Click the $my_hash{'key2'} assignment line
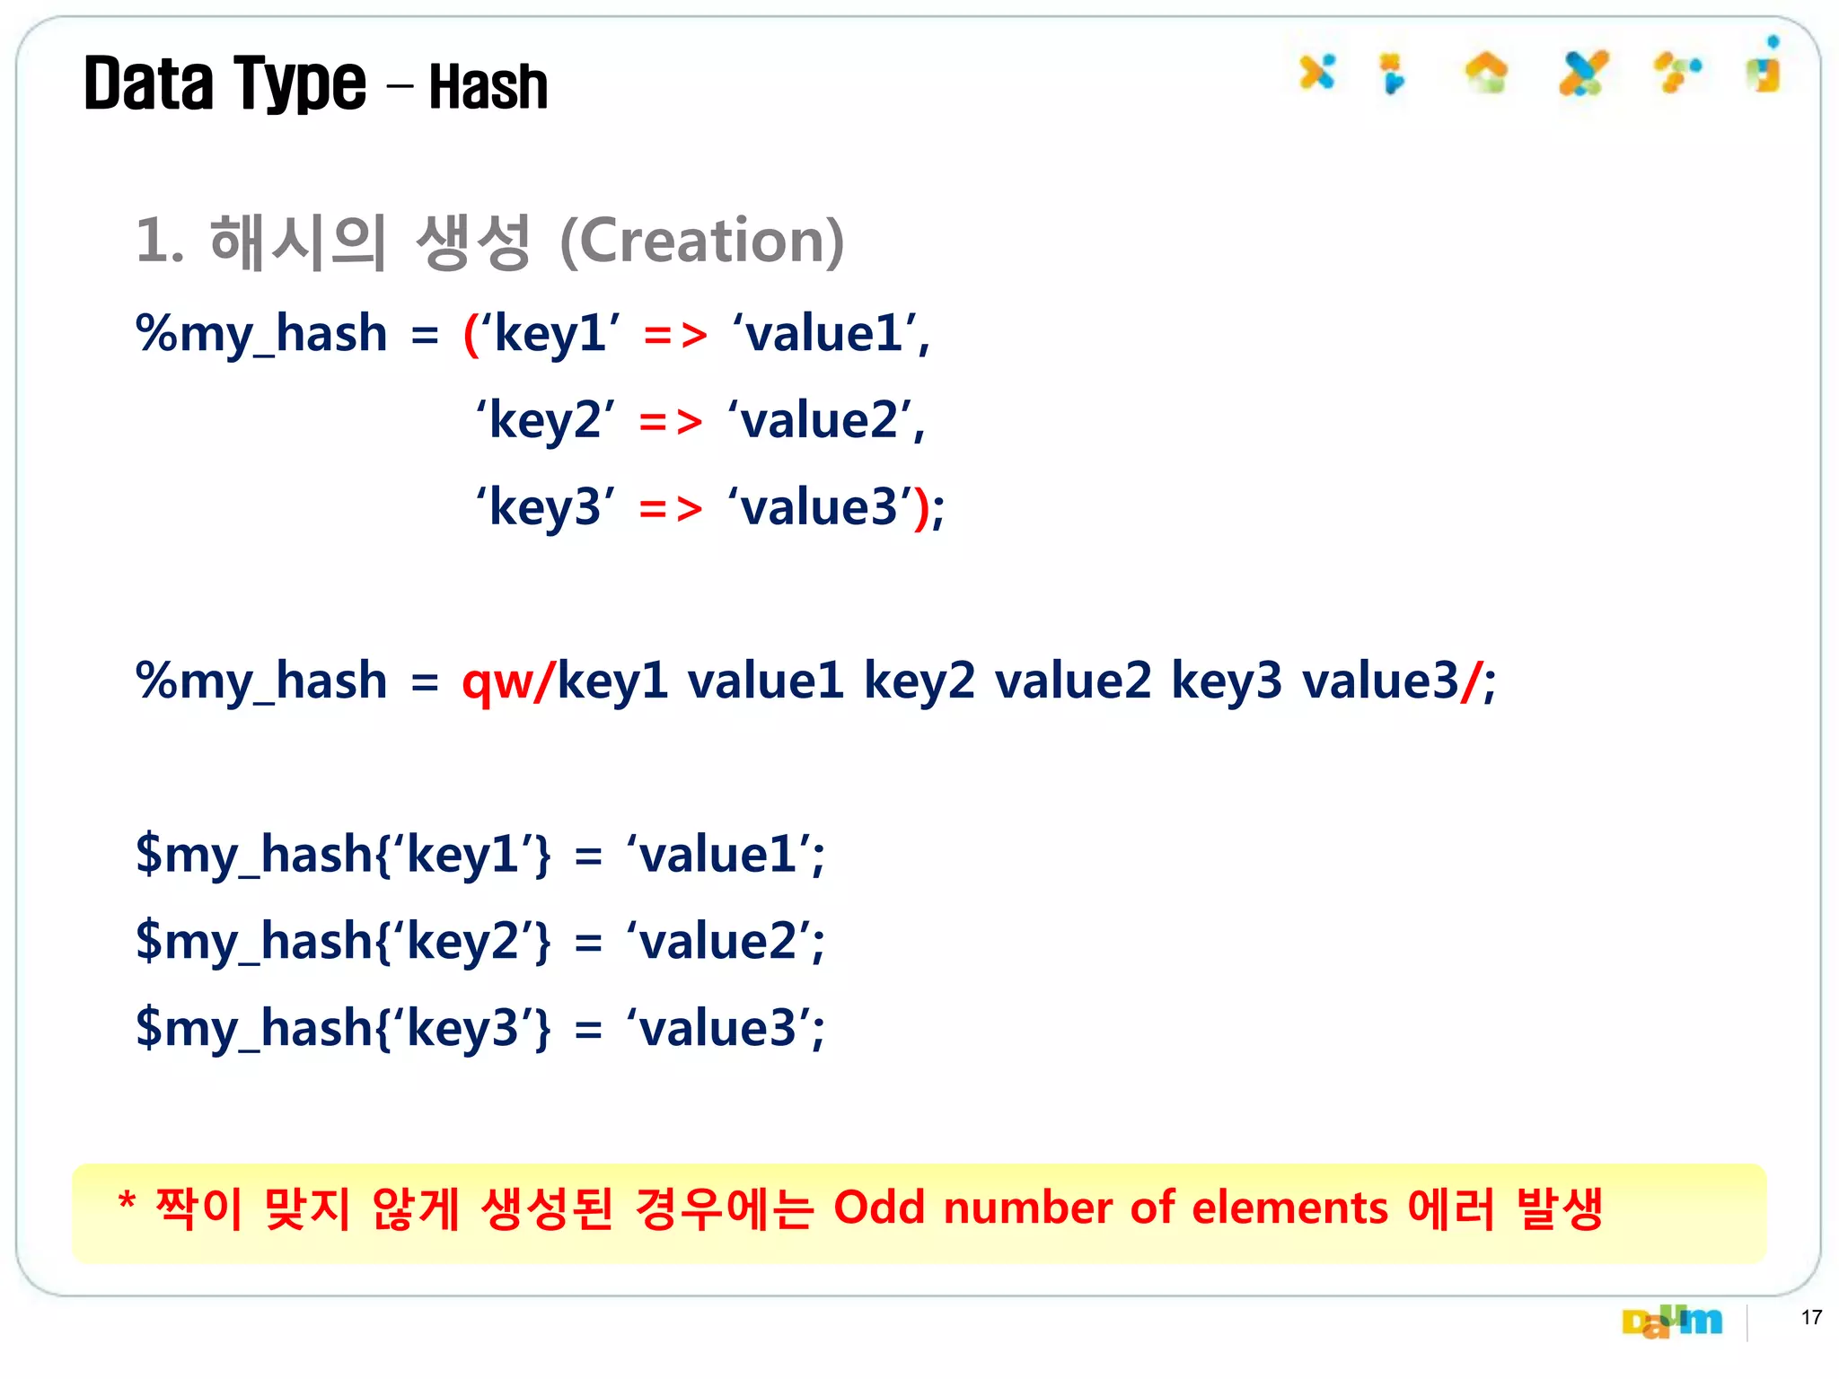This screenshot has height=1379, width=1839. (480, 941)
